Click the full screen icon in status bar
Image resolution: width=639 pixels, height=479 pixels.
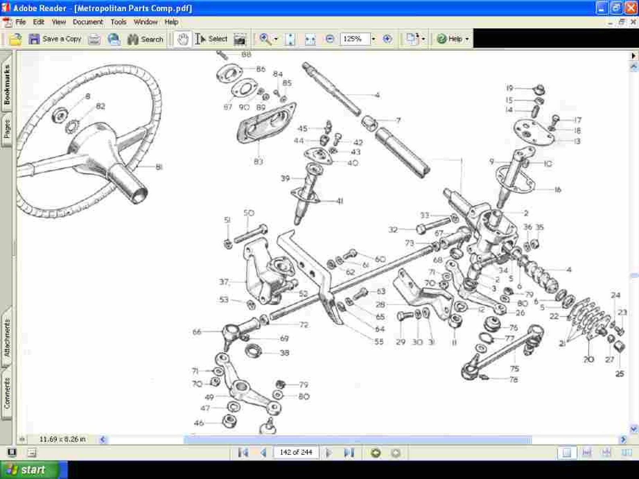click(12, 452)
